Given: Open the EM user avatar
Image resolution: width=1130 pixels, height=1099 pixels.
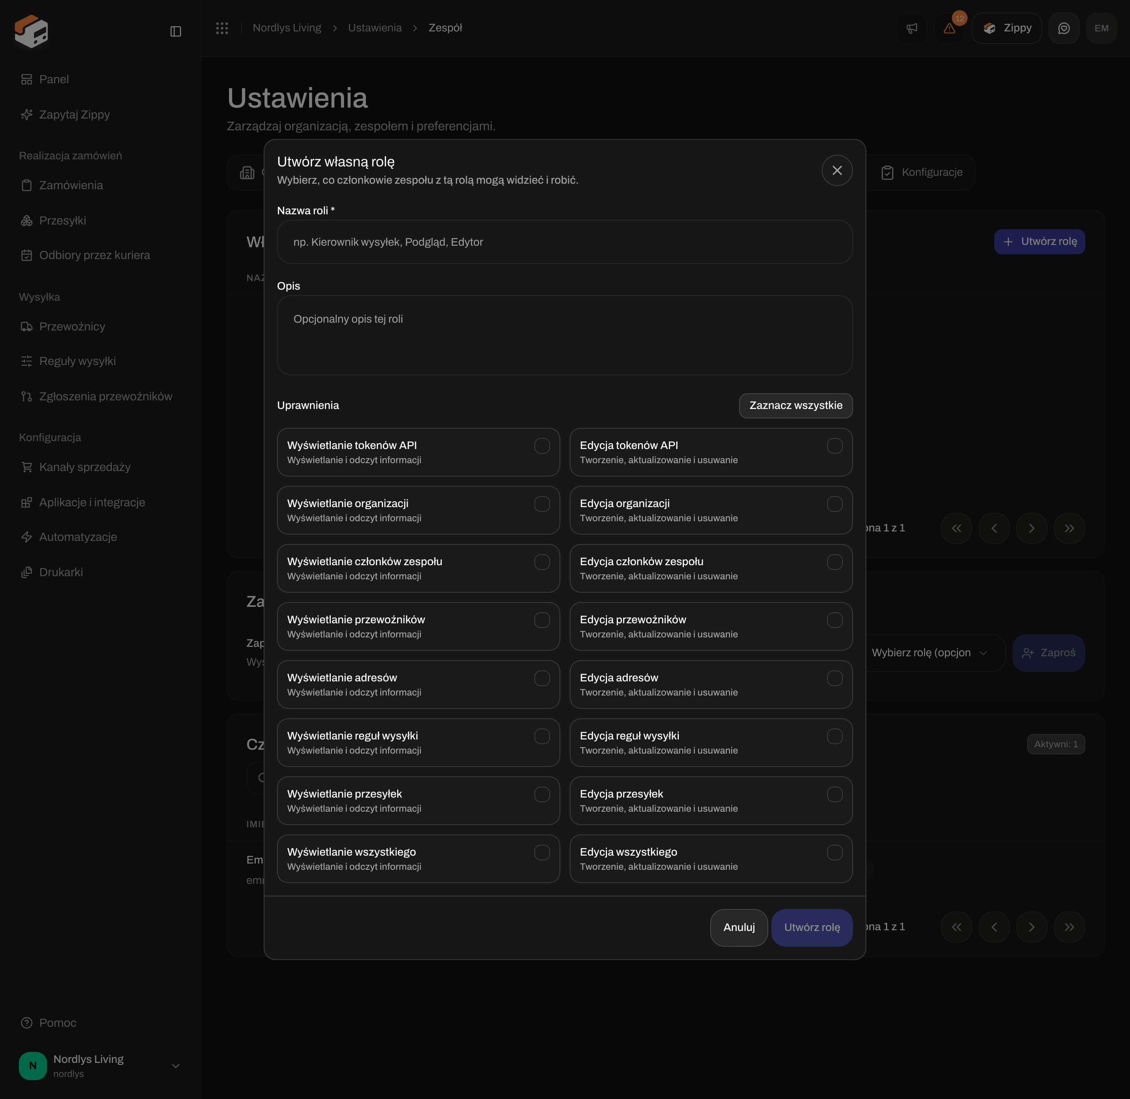Looking at the screenshot, I should click(x=1101, y=28).
